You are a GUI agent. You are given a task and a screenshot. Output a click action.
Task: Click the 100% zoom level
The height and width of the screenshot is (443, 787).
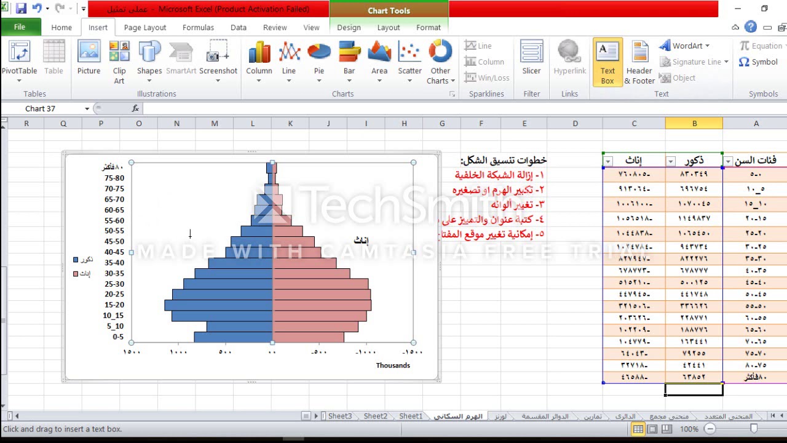[689, 429]
